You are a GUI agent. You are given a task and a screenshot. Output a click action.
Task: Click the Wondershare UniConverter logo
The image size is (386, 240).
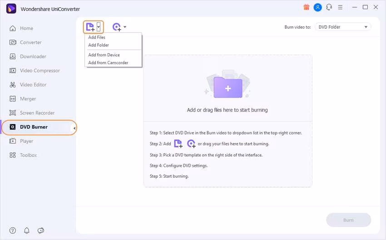pyautogui.click(x=11, y=9)
